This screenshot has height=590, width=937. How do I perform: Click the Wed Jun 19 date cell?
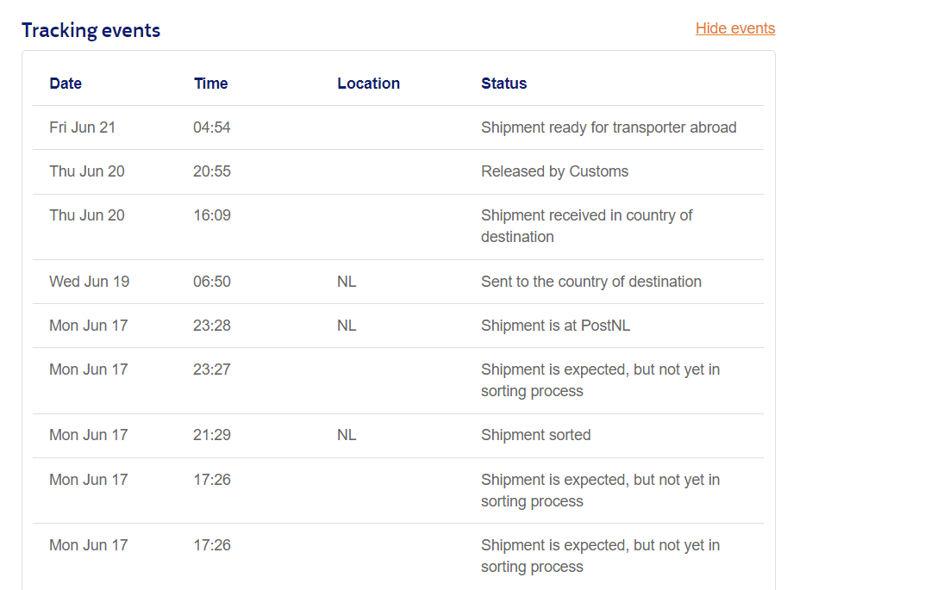click(89, 282)
